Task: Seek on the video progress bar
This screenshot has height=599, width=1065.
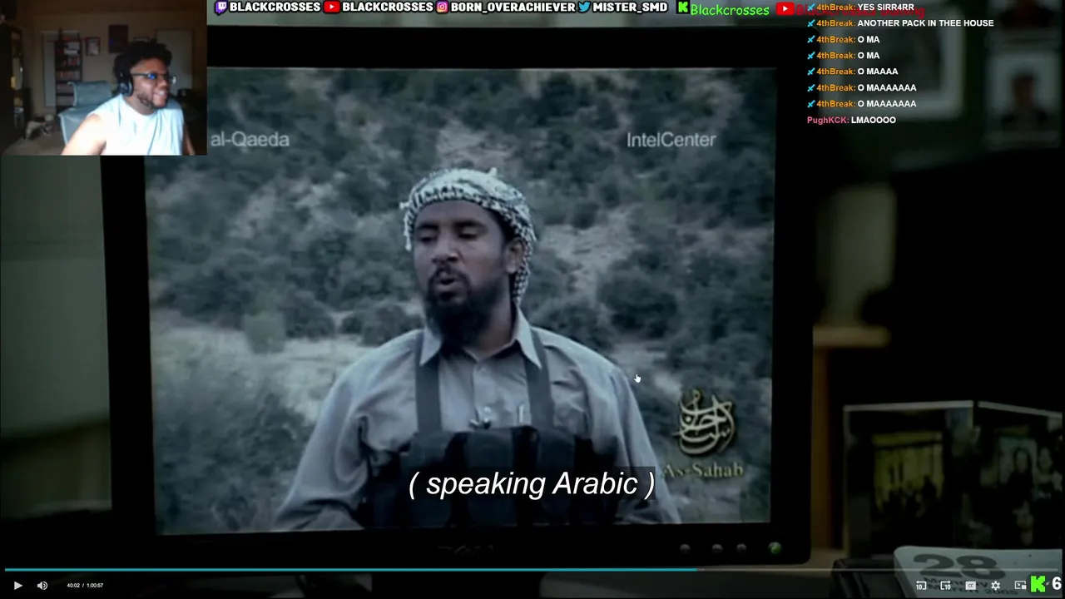Action: click(532, 570)
